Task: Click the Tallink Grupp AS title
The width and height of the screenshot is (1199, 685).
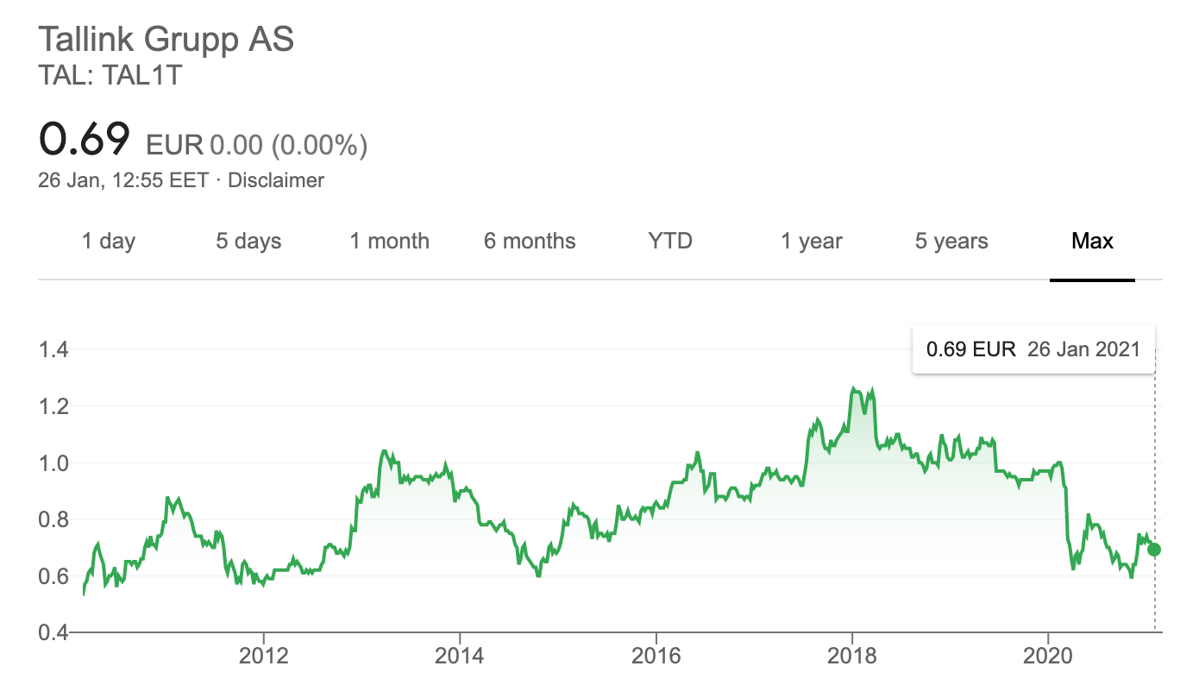Action: click(x=166, y=40)
